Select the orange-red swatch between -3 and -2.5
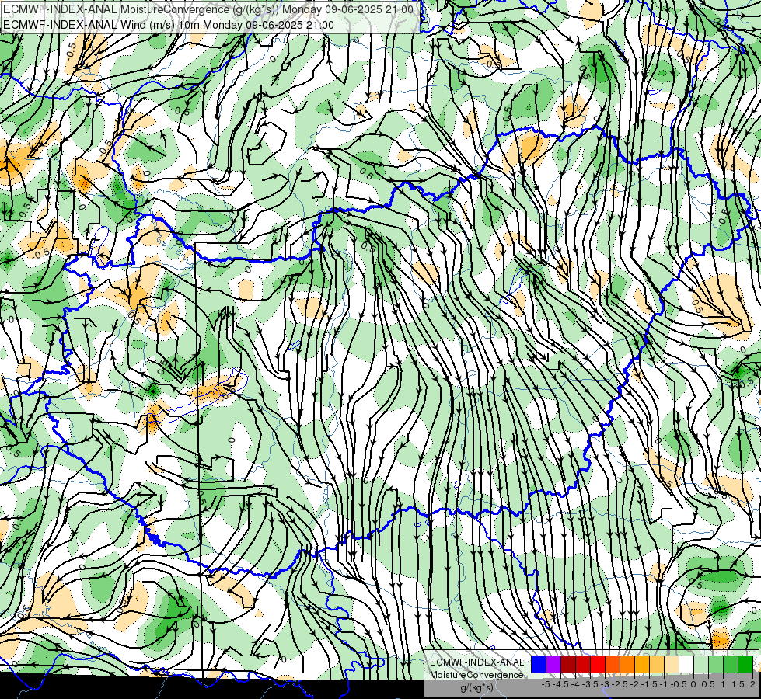 (x=613, y=665)
